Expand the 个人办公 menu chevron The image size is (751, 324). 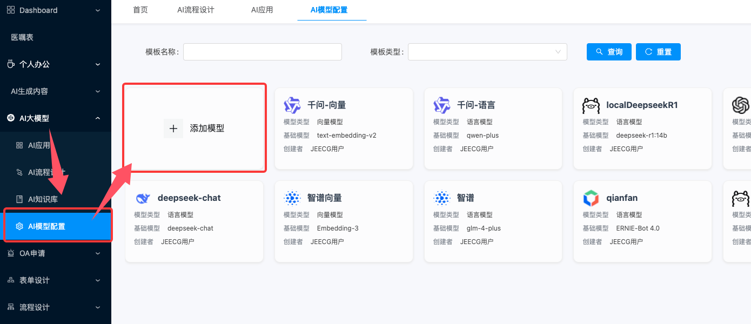click(98, 64)
